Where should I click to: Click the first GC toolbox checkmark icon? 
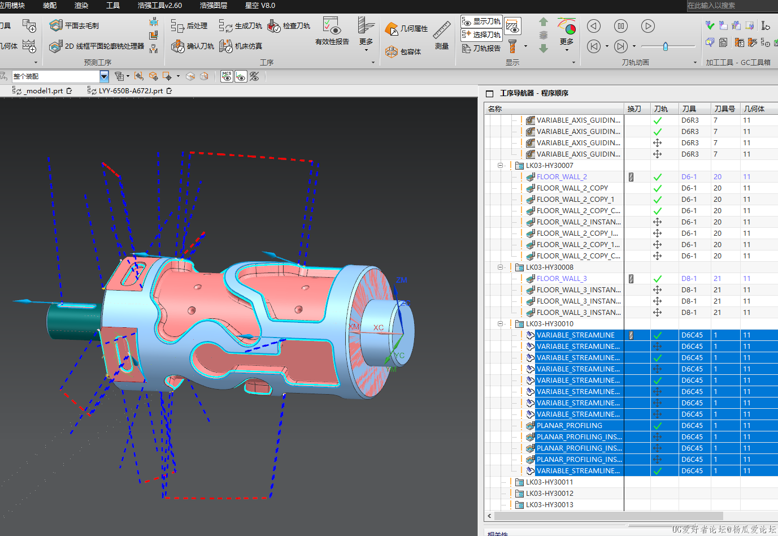pyautogui.click(x=710, y=25)
